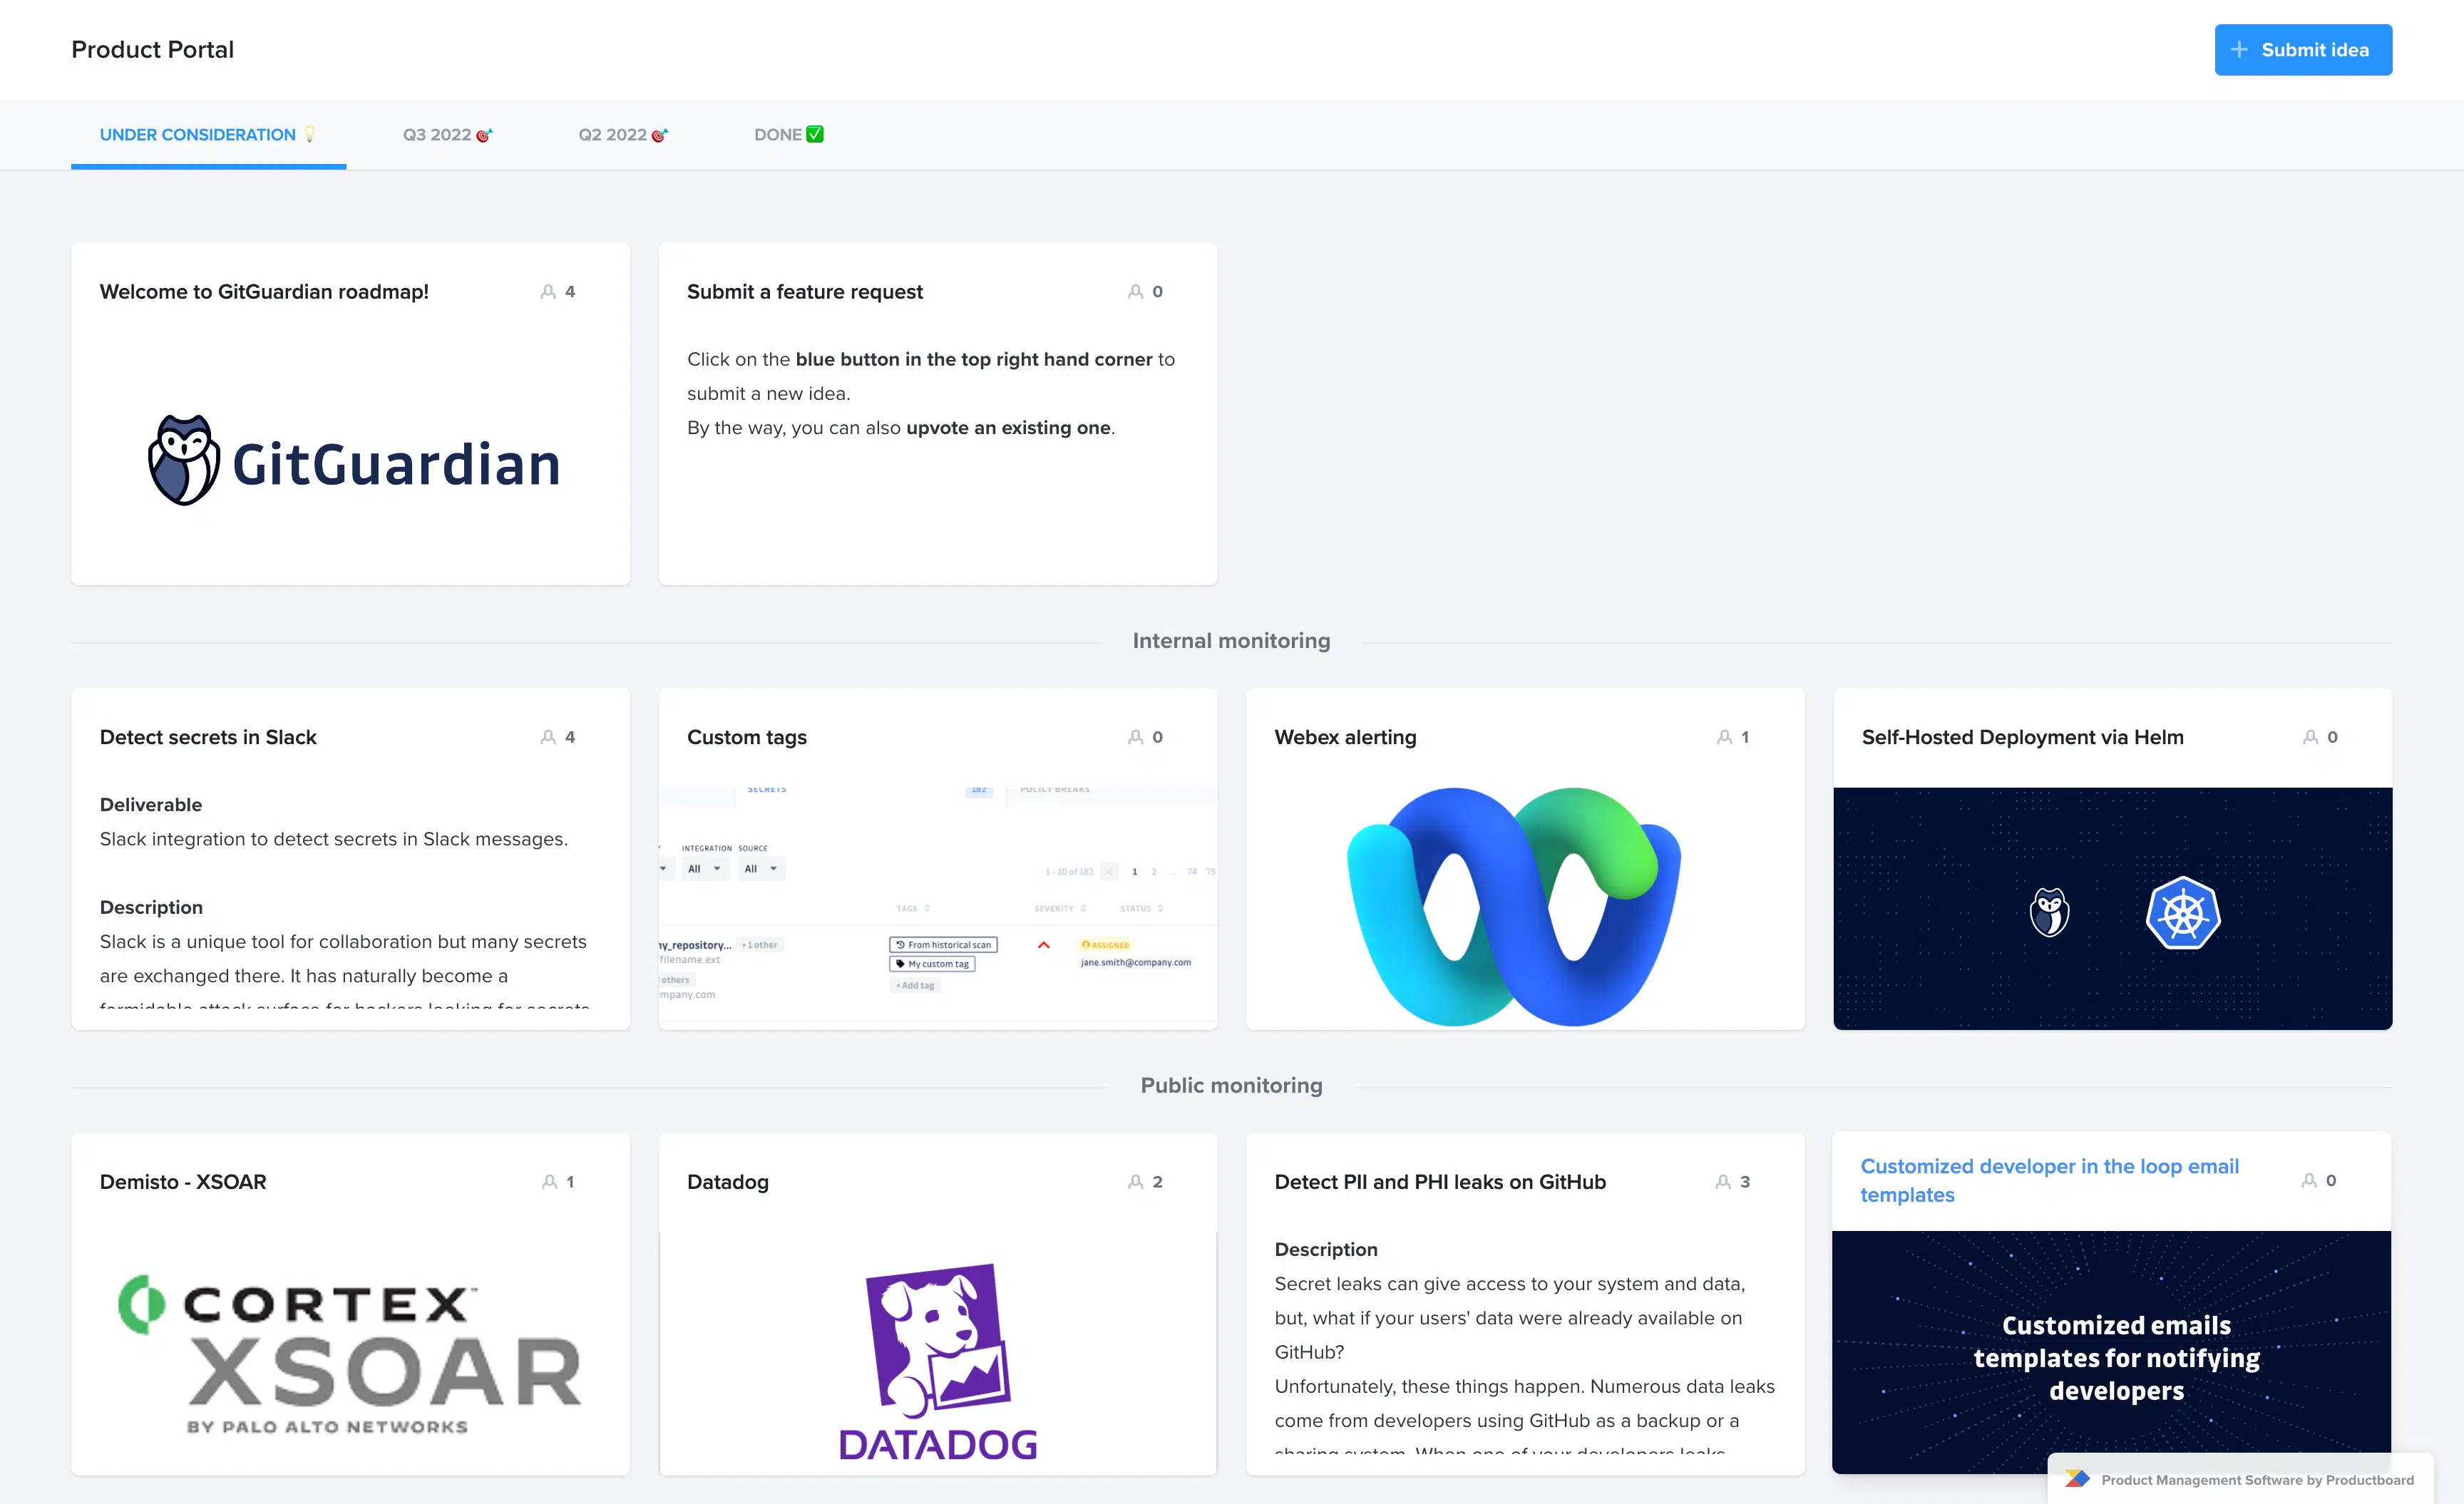This screenshot has width=2464, height=1504.
Task: Click vote count 4 on Slack card
Action: pos(570,737)
